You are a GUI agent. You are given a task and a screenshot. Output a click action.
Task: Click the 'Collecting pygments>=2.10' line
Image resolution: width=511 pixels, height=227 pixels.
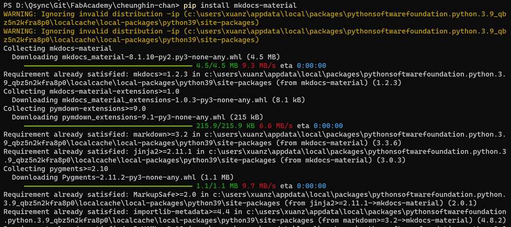56,169
